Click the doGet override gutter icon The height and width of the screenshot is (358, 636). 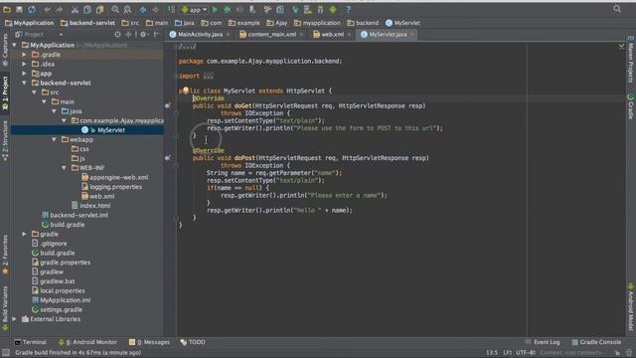point(168,106)
